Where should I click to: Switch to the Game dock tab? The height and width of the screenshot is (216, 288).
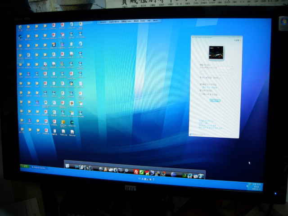(143, 21)
